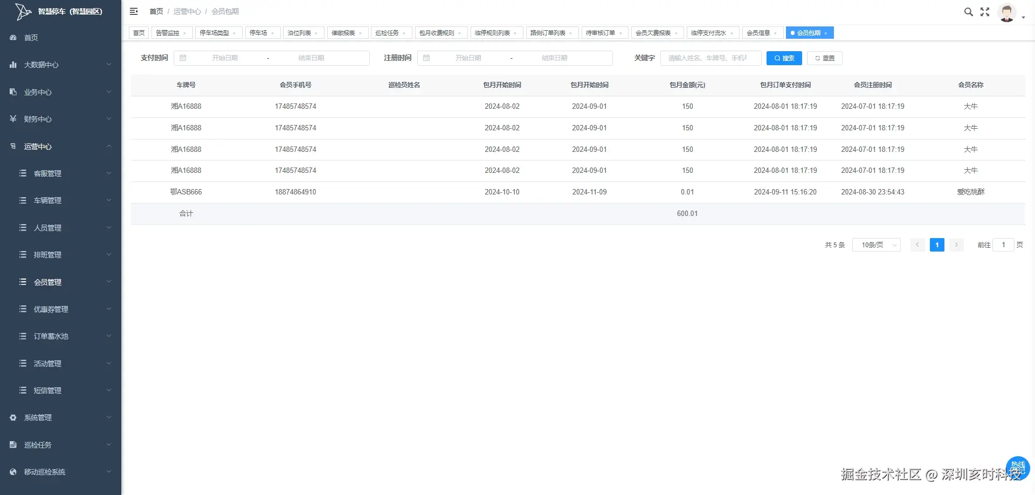Expand the 业务中心 menu chevron

pos(109,92)
